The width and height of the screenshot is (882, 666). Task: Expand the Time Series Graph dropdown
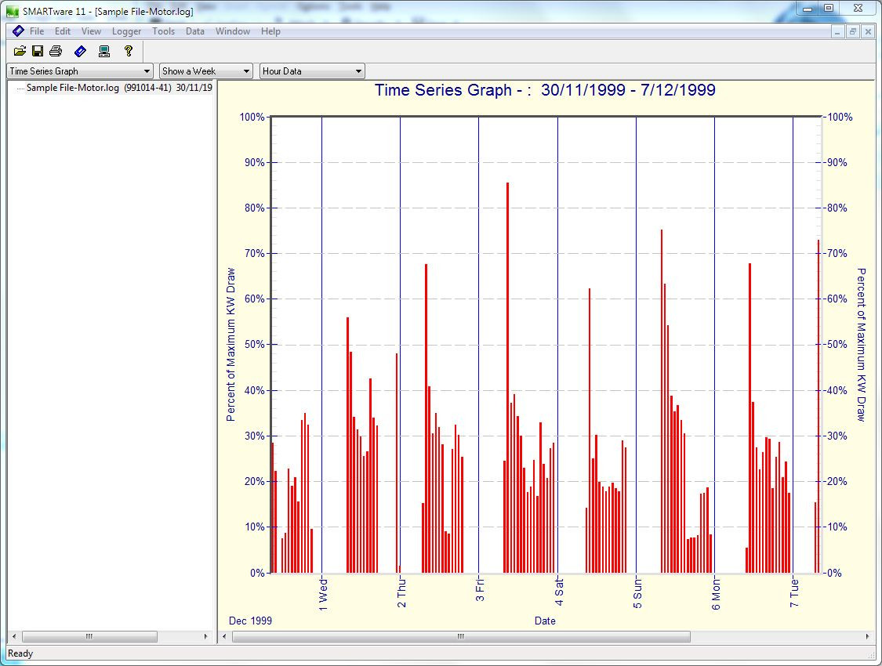pos(147,71)
